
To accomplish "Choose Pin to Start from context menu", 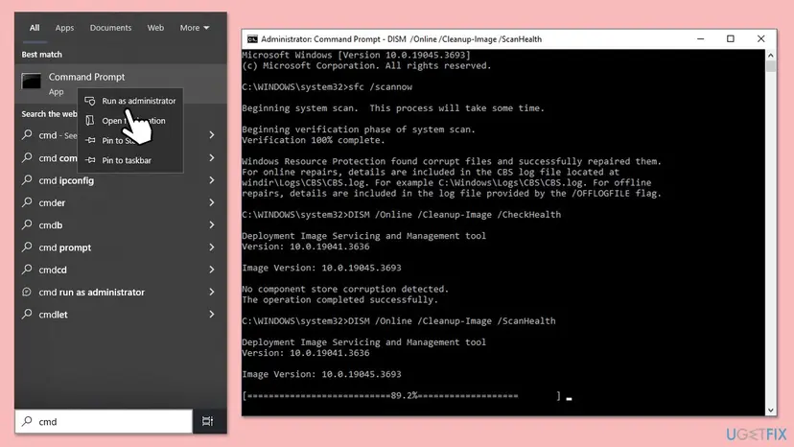I will pyautogui.click(x=130, y=140).
